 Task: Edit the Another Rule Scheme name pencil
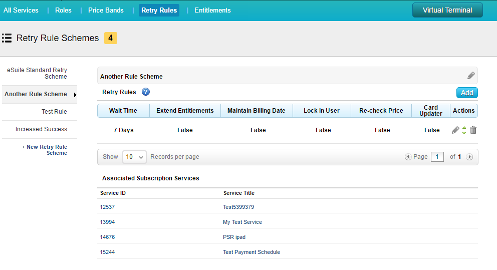(470, 76)
